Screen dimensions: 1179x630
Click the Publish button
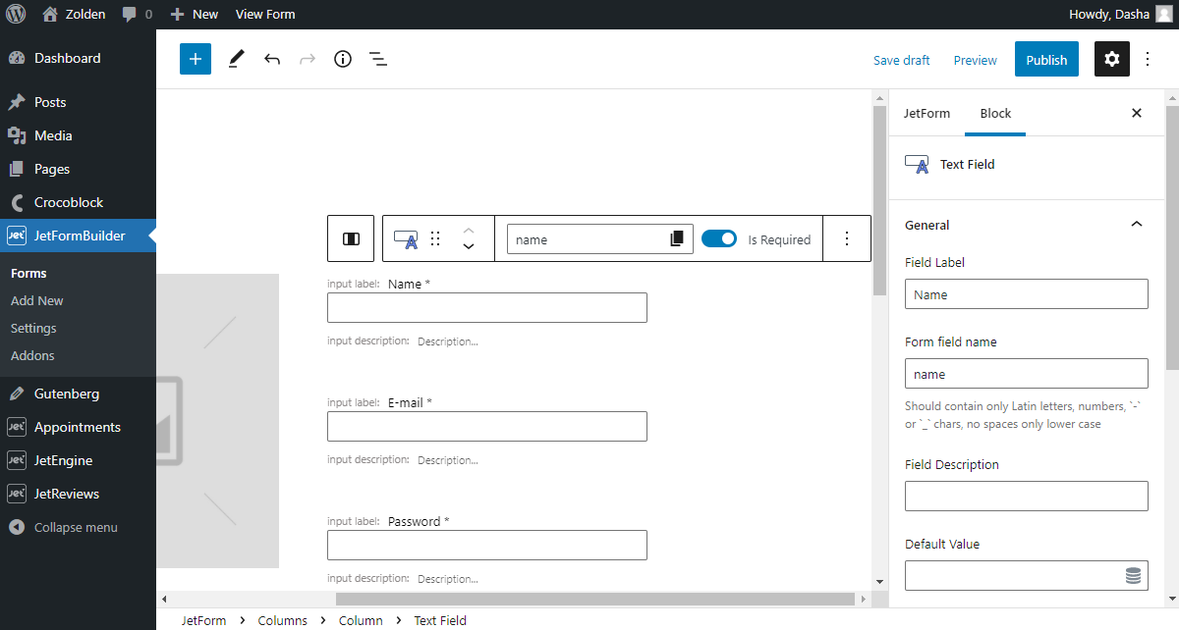point(1045,59)
